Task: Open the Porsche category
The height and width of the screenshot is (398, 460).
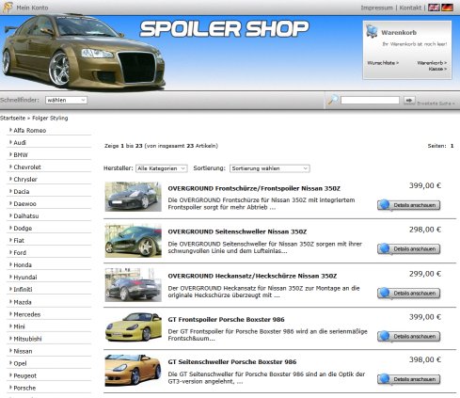Action: (24, 388)
